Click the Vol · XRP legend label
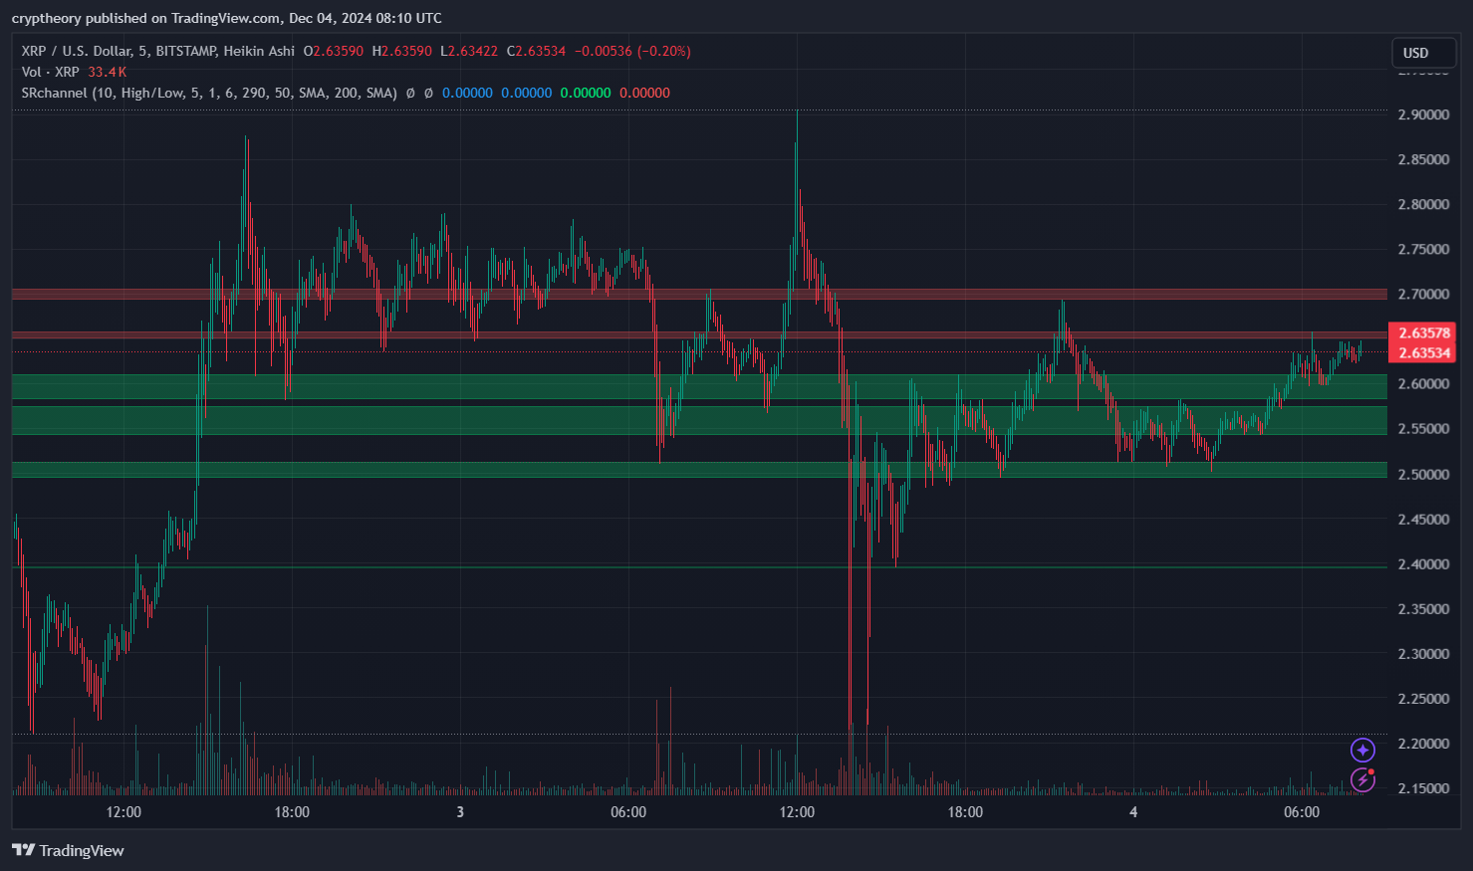1473x871 pixels. coord(50,72)
